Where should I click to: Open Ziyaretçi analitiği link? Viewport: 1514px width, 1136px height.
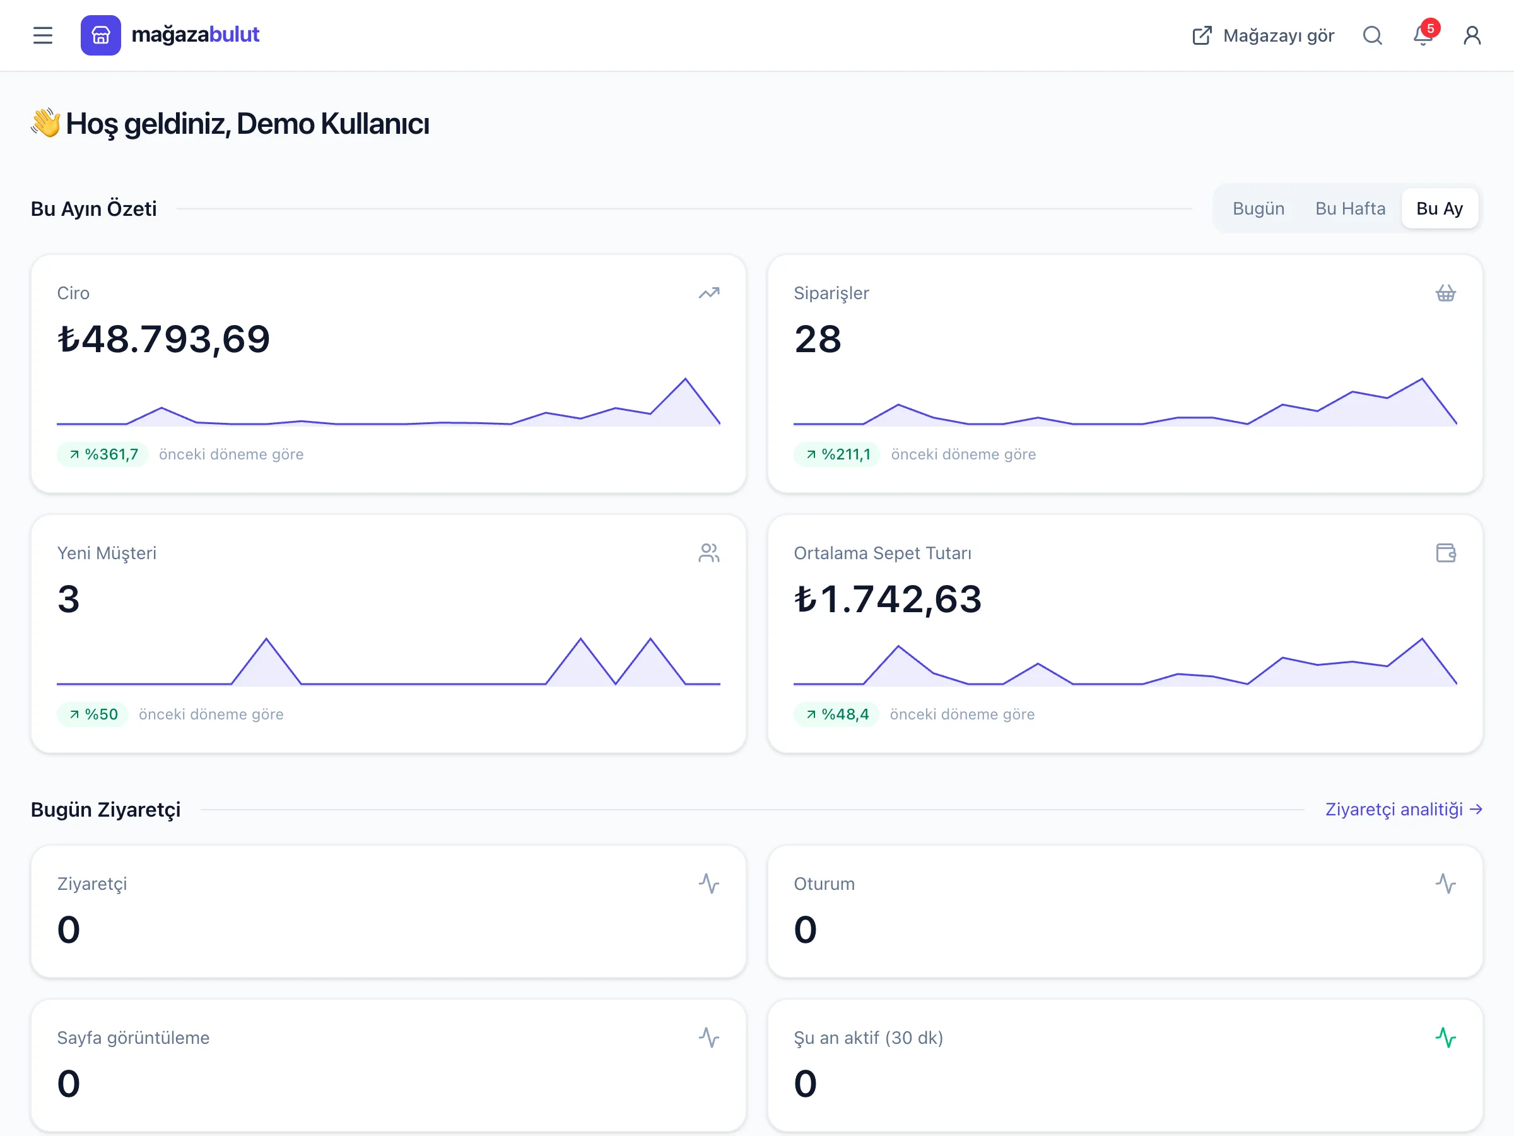click(x=1404, y=809)
